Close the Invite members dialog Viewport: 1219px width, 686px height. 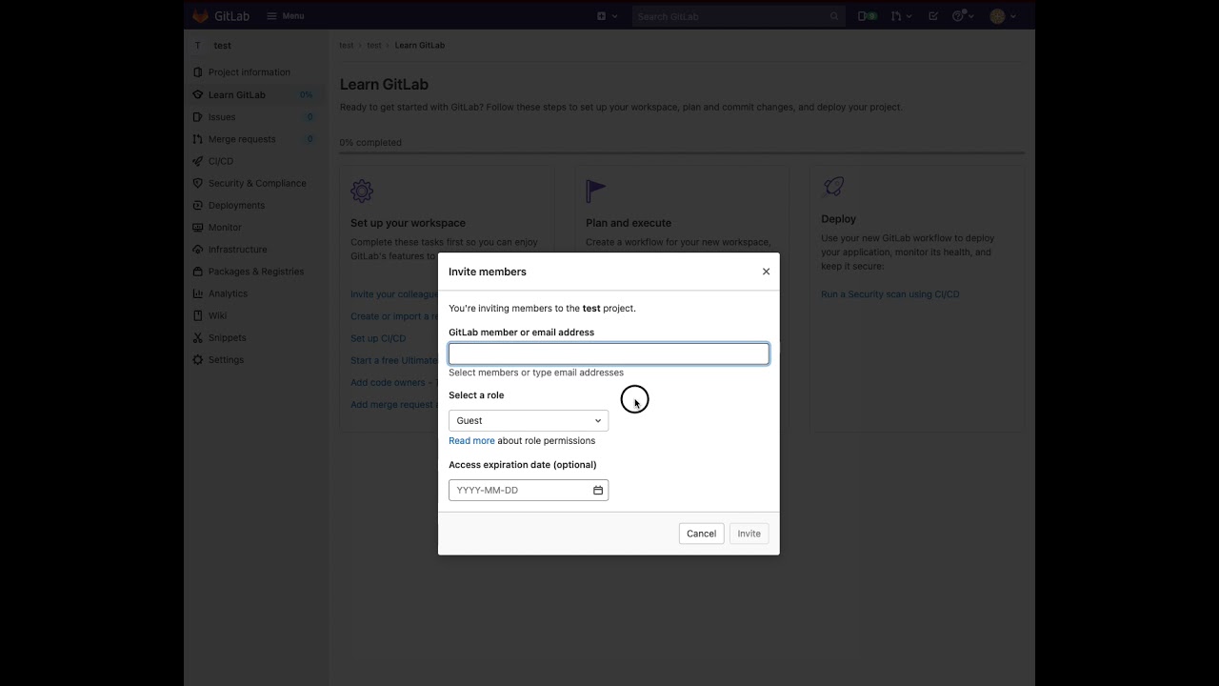click(x=766, y=272)
